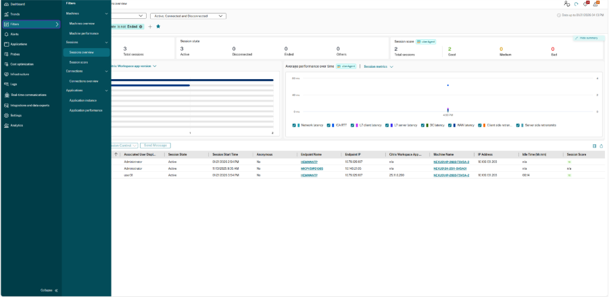Select Sessions overview menu item
This screenshot has height=297, width=609.
click(87, 52)
